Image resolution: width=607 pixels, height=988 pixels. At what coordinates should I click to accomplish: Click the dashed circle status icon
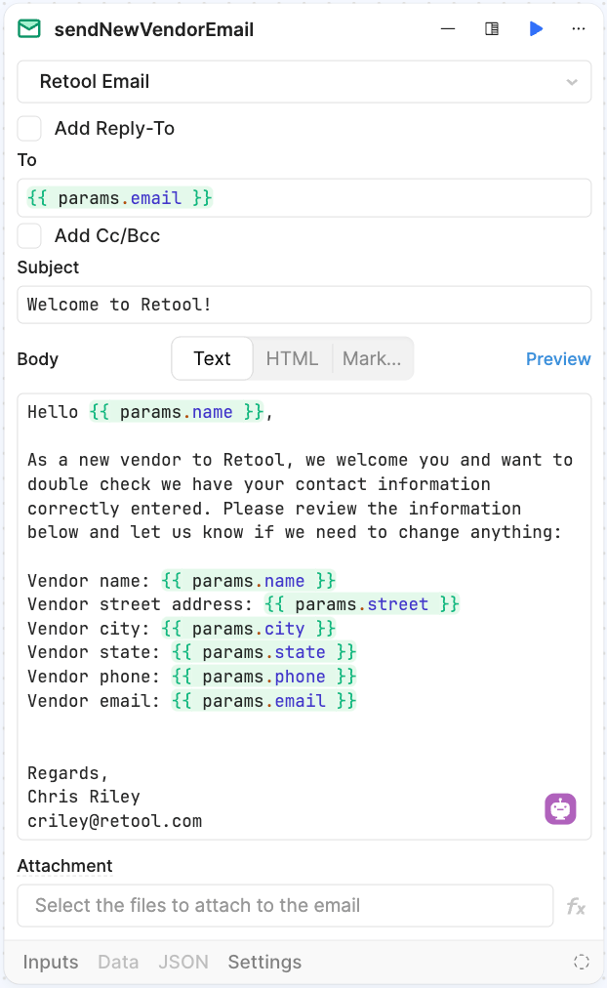pyautogui.click(x=582, y=962)
